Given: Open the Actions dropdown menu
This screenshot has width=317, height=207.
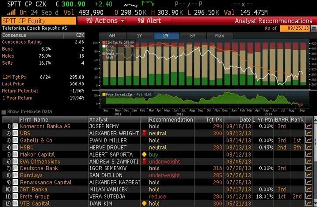Looking at the screenshot, I should [105, 21].
